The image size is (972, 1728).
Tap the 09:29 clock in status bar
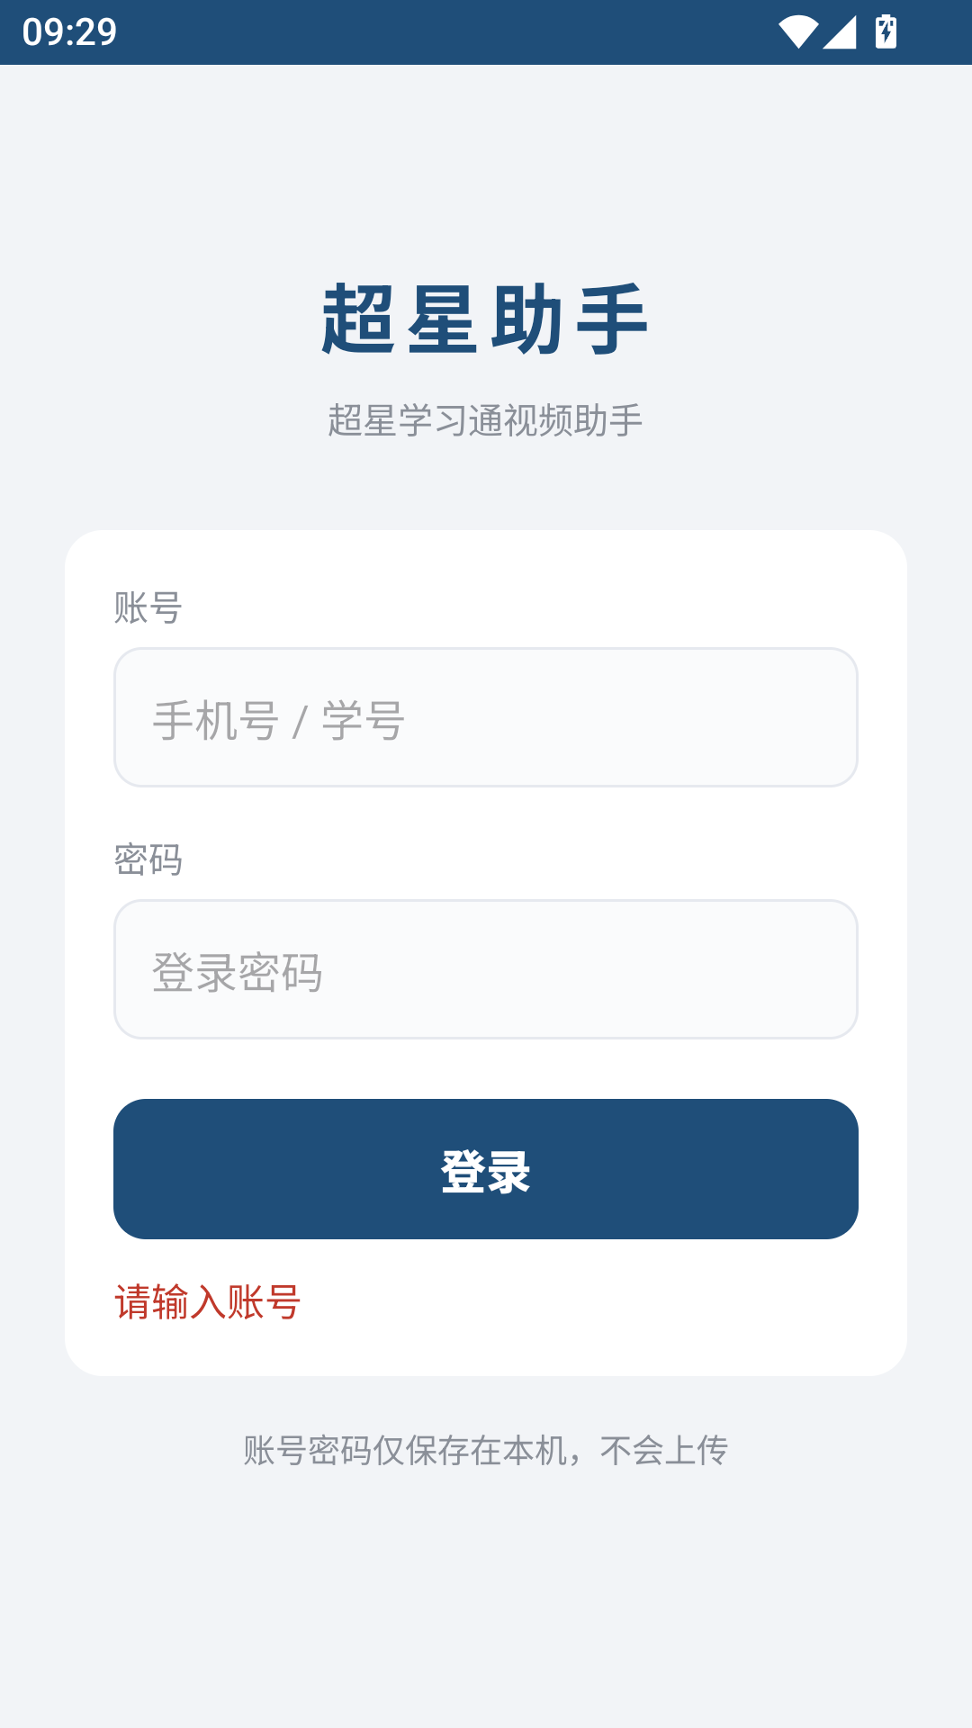click(69, 32)
